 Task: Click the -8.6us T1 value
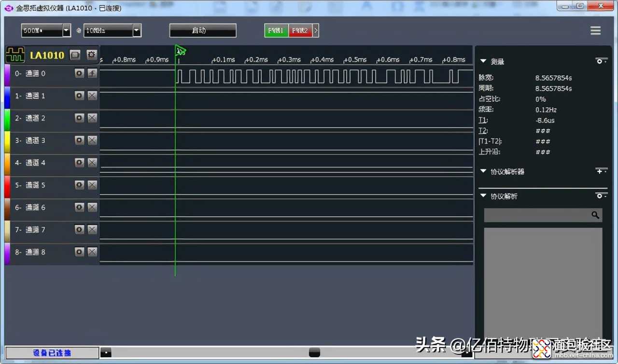tap(545, 120)
